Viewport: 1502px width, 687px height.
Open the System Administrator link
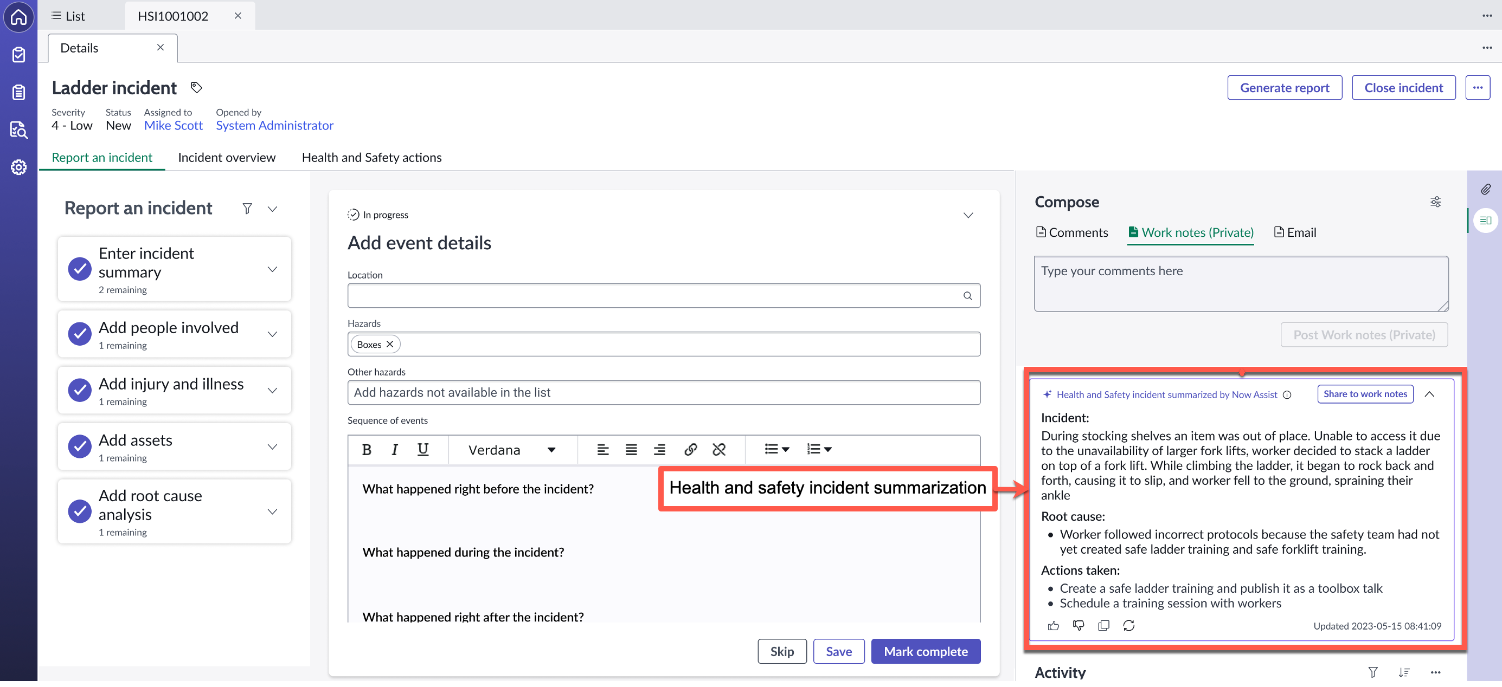pyautogui.click(x=274, y=125)
